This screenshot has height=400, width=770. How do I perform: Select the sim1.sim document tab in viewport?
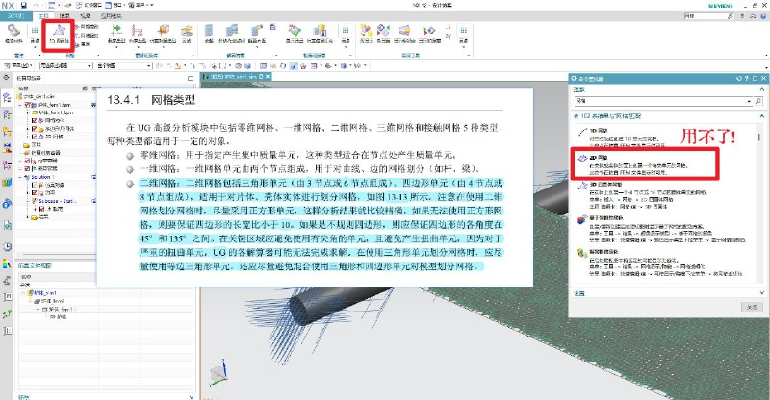pos(236,77)
